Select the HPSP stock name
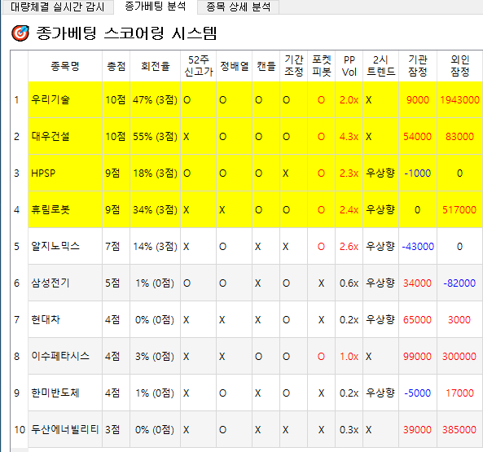Viewport: 483px width, 452px height. [x=43, y=173]
